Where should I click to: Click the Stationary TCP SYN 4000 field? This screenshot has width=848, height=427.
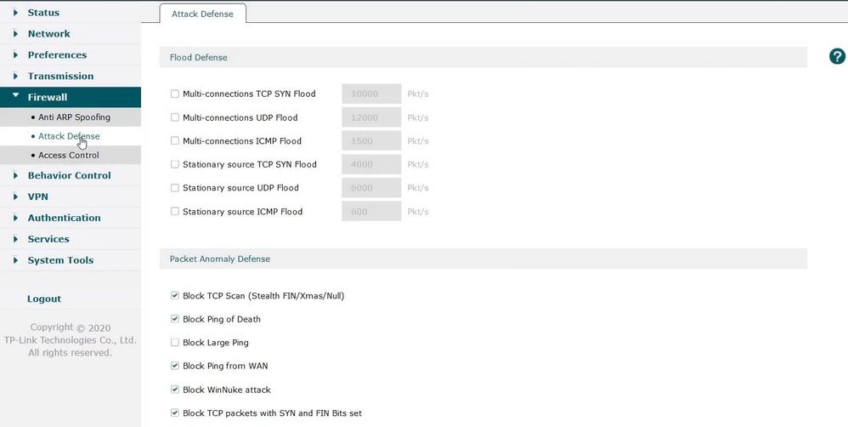[x=371, y=164]
